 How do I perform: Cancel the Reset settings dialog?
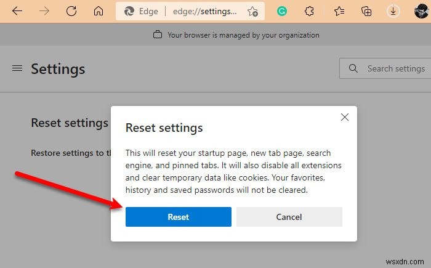coord(289,217)
